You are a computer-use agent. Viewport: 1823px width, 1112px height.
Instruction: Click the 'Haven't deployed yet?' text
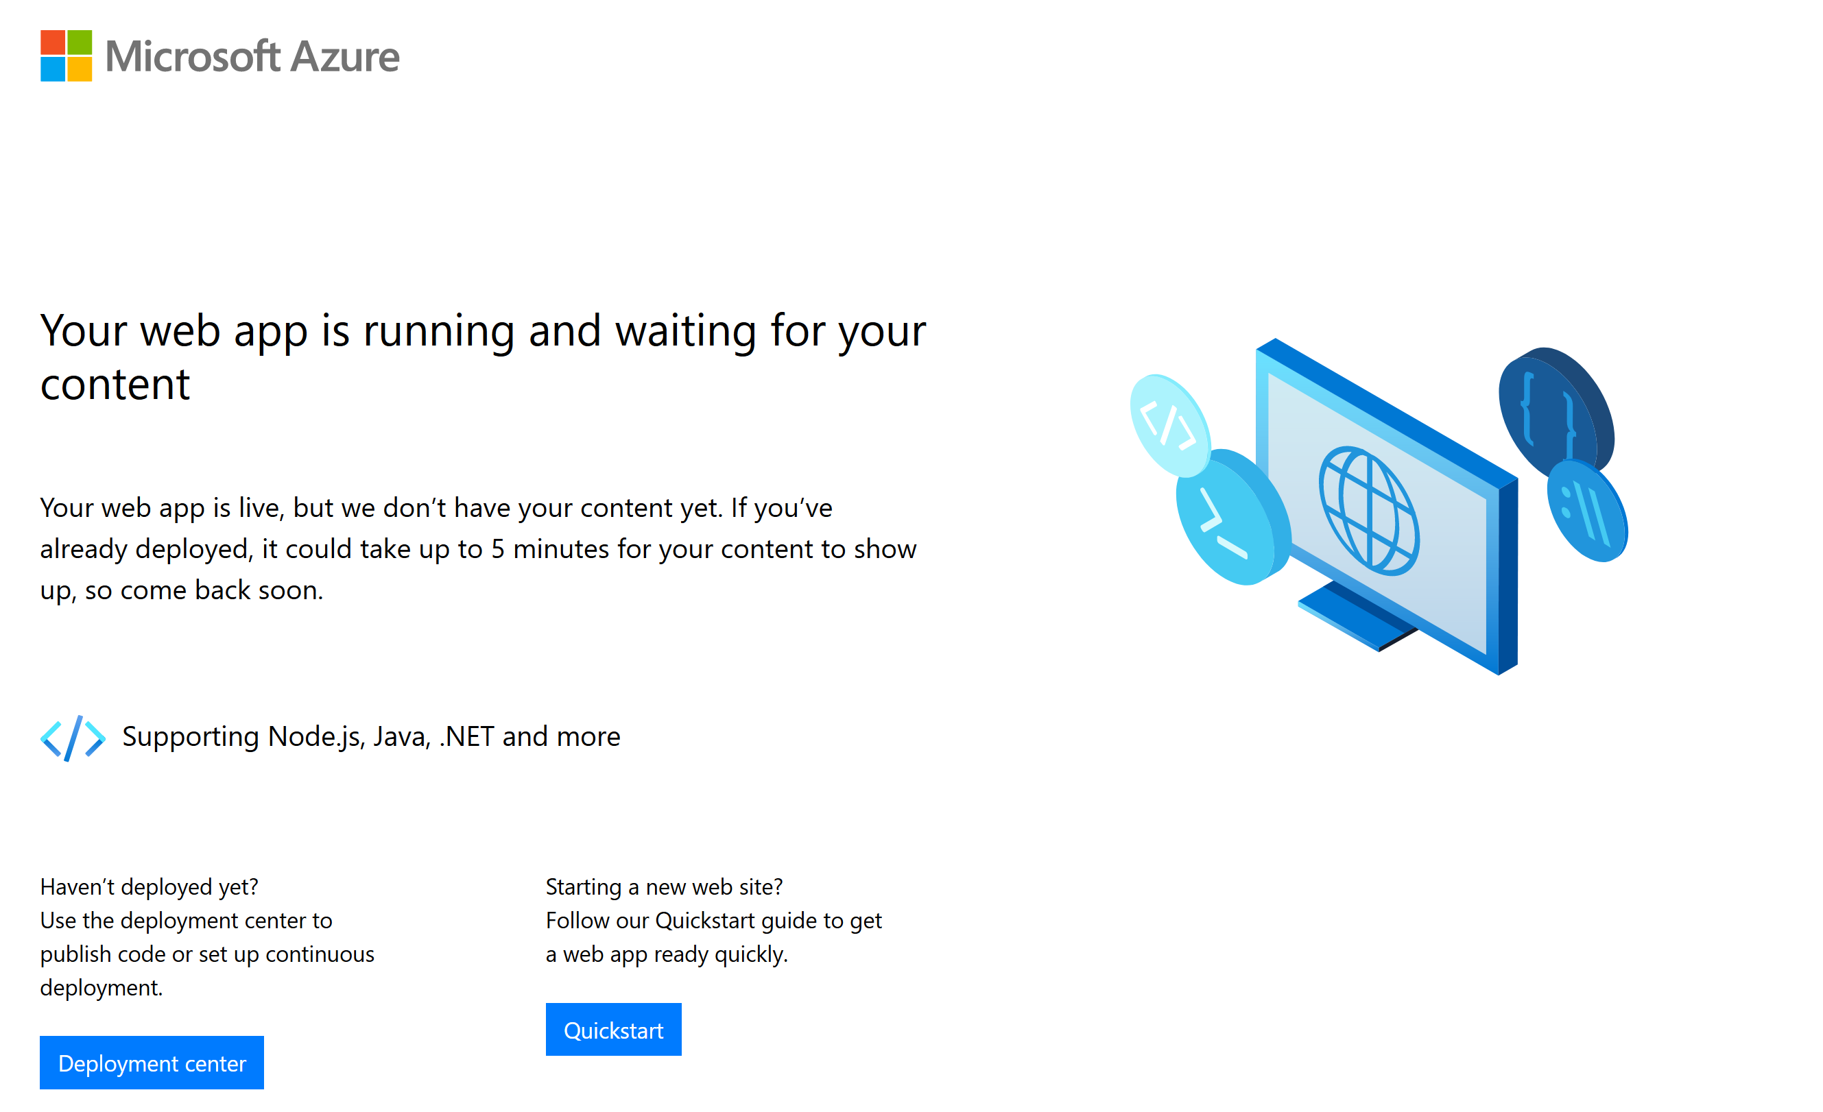click(x=150, y=886)
